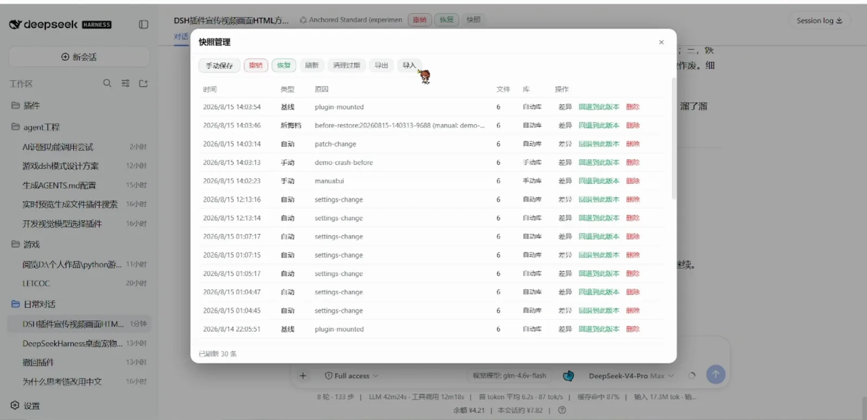Viewport: 867px width, 420px height.
Task: Click the plus attachment icon
Action: [303, 376]
